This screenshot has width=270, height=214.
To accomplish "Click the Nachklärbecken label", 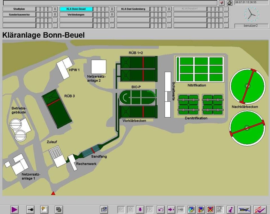I will [245, 107].
